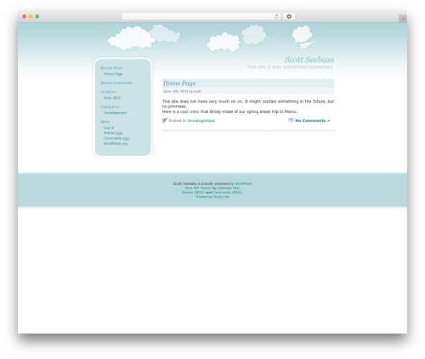The image size is (425, 359).
Task: Open Uncategorized in sidebar Categories
Action: pos(115,113)
